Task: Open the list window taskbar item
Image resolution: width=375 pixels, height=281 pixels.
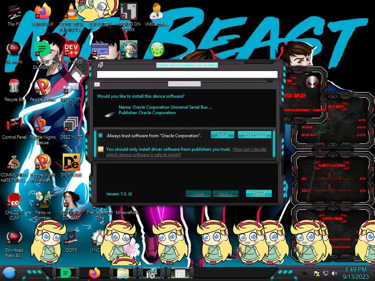Action: coord(180,274)
